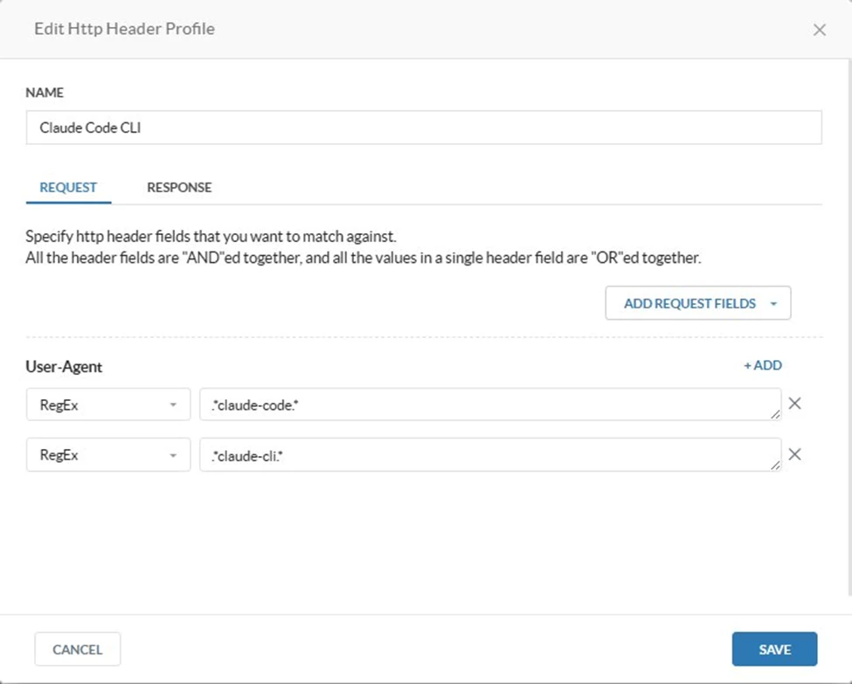Viewport: 852px width, 684px height.
Task: Save the header profile
Action: (x=774, y=649)
